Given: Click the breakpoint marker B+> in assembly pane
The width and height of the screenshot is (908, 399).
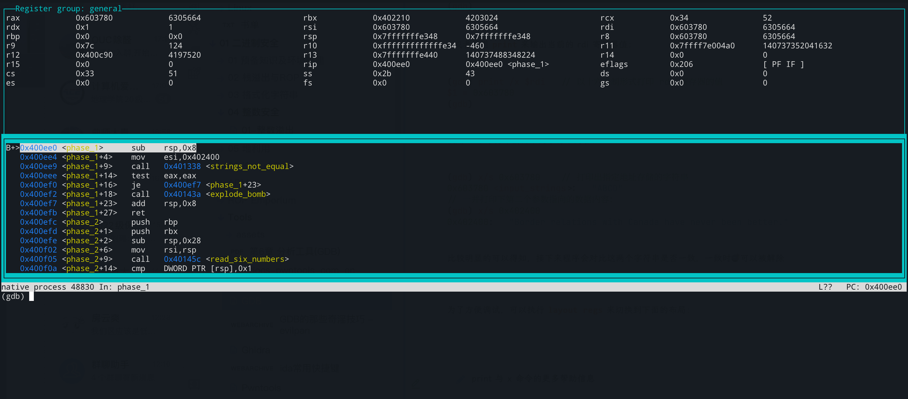Looking at the screenshot, I should point(12,147).
